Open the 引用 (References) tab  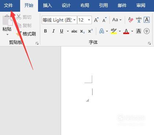click(104, 5)
